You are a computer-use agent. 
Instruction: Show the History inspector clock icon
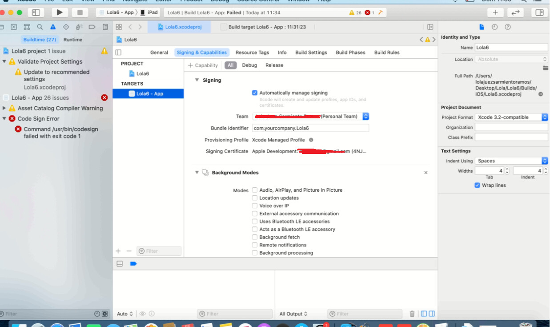(x=494, y=27)
